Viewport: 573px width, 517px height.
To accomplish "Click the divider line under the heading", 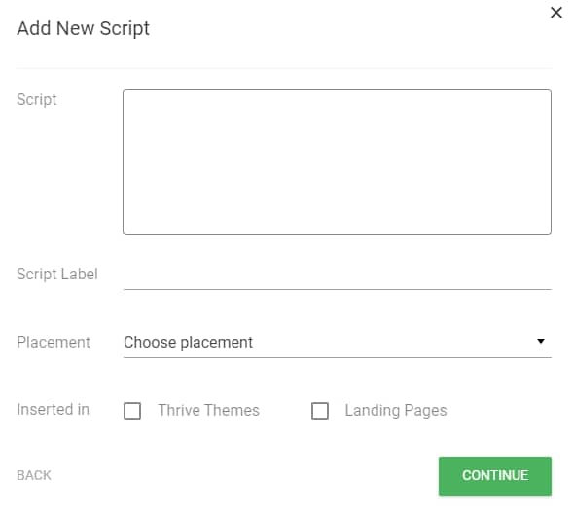I will 283,68.
